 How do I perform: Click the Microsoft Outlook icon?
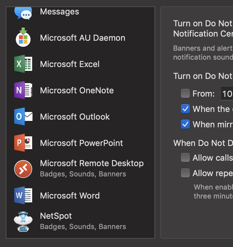click(x=23, y=116)
